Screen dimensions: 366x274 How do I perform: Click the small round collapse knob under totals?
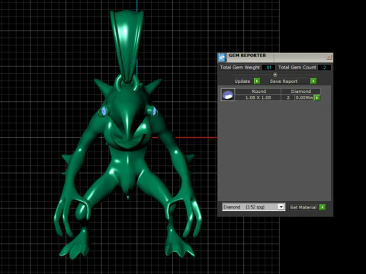coord(275,75)
